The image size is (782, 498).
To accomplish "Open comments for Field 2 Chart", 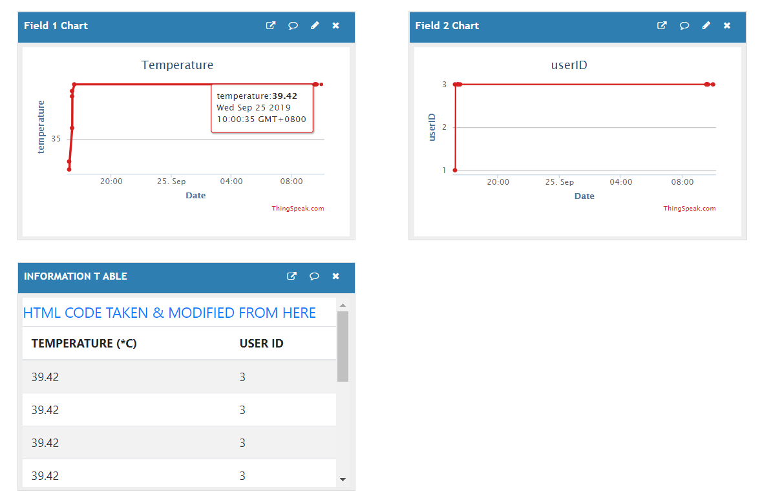I will 684,25.
